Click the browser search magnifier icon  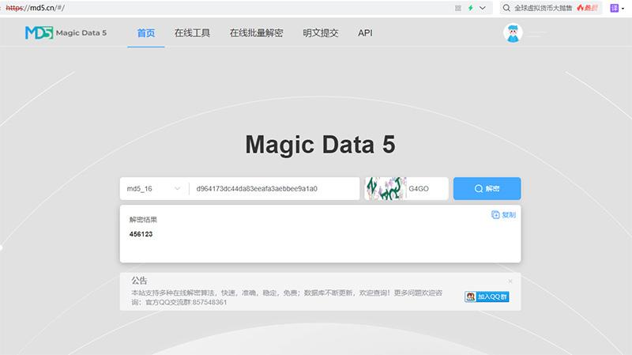[x=506, y=8]
